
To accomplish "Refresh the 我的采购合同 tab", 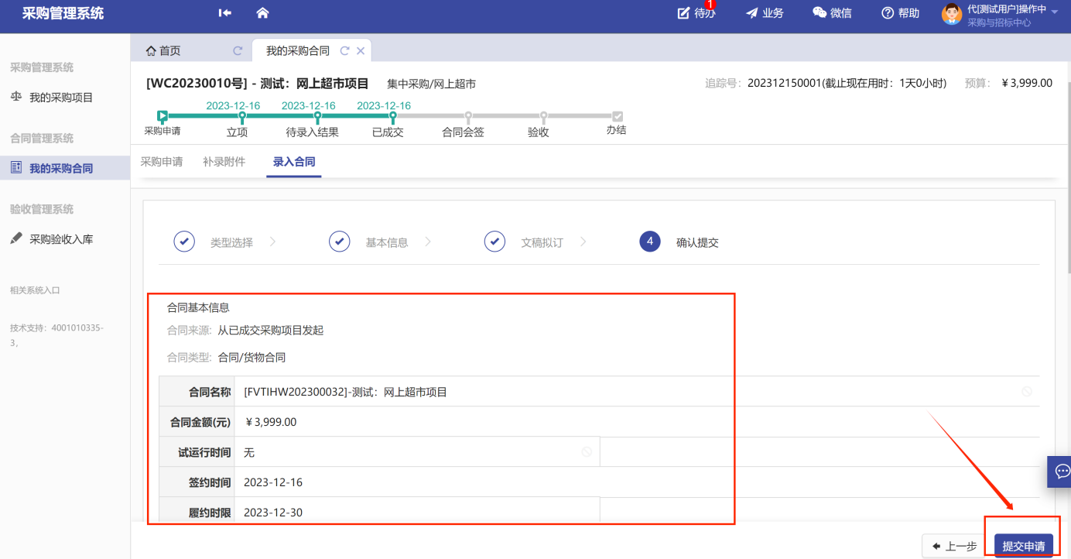I will 344,51.
